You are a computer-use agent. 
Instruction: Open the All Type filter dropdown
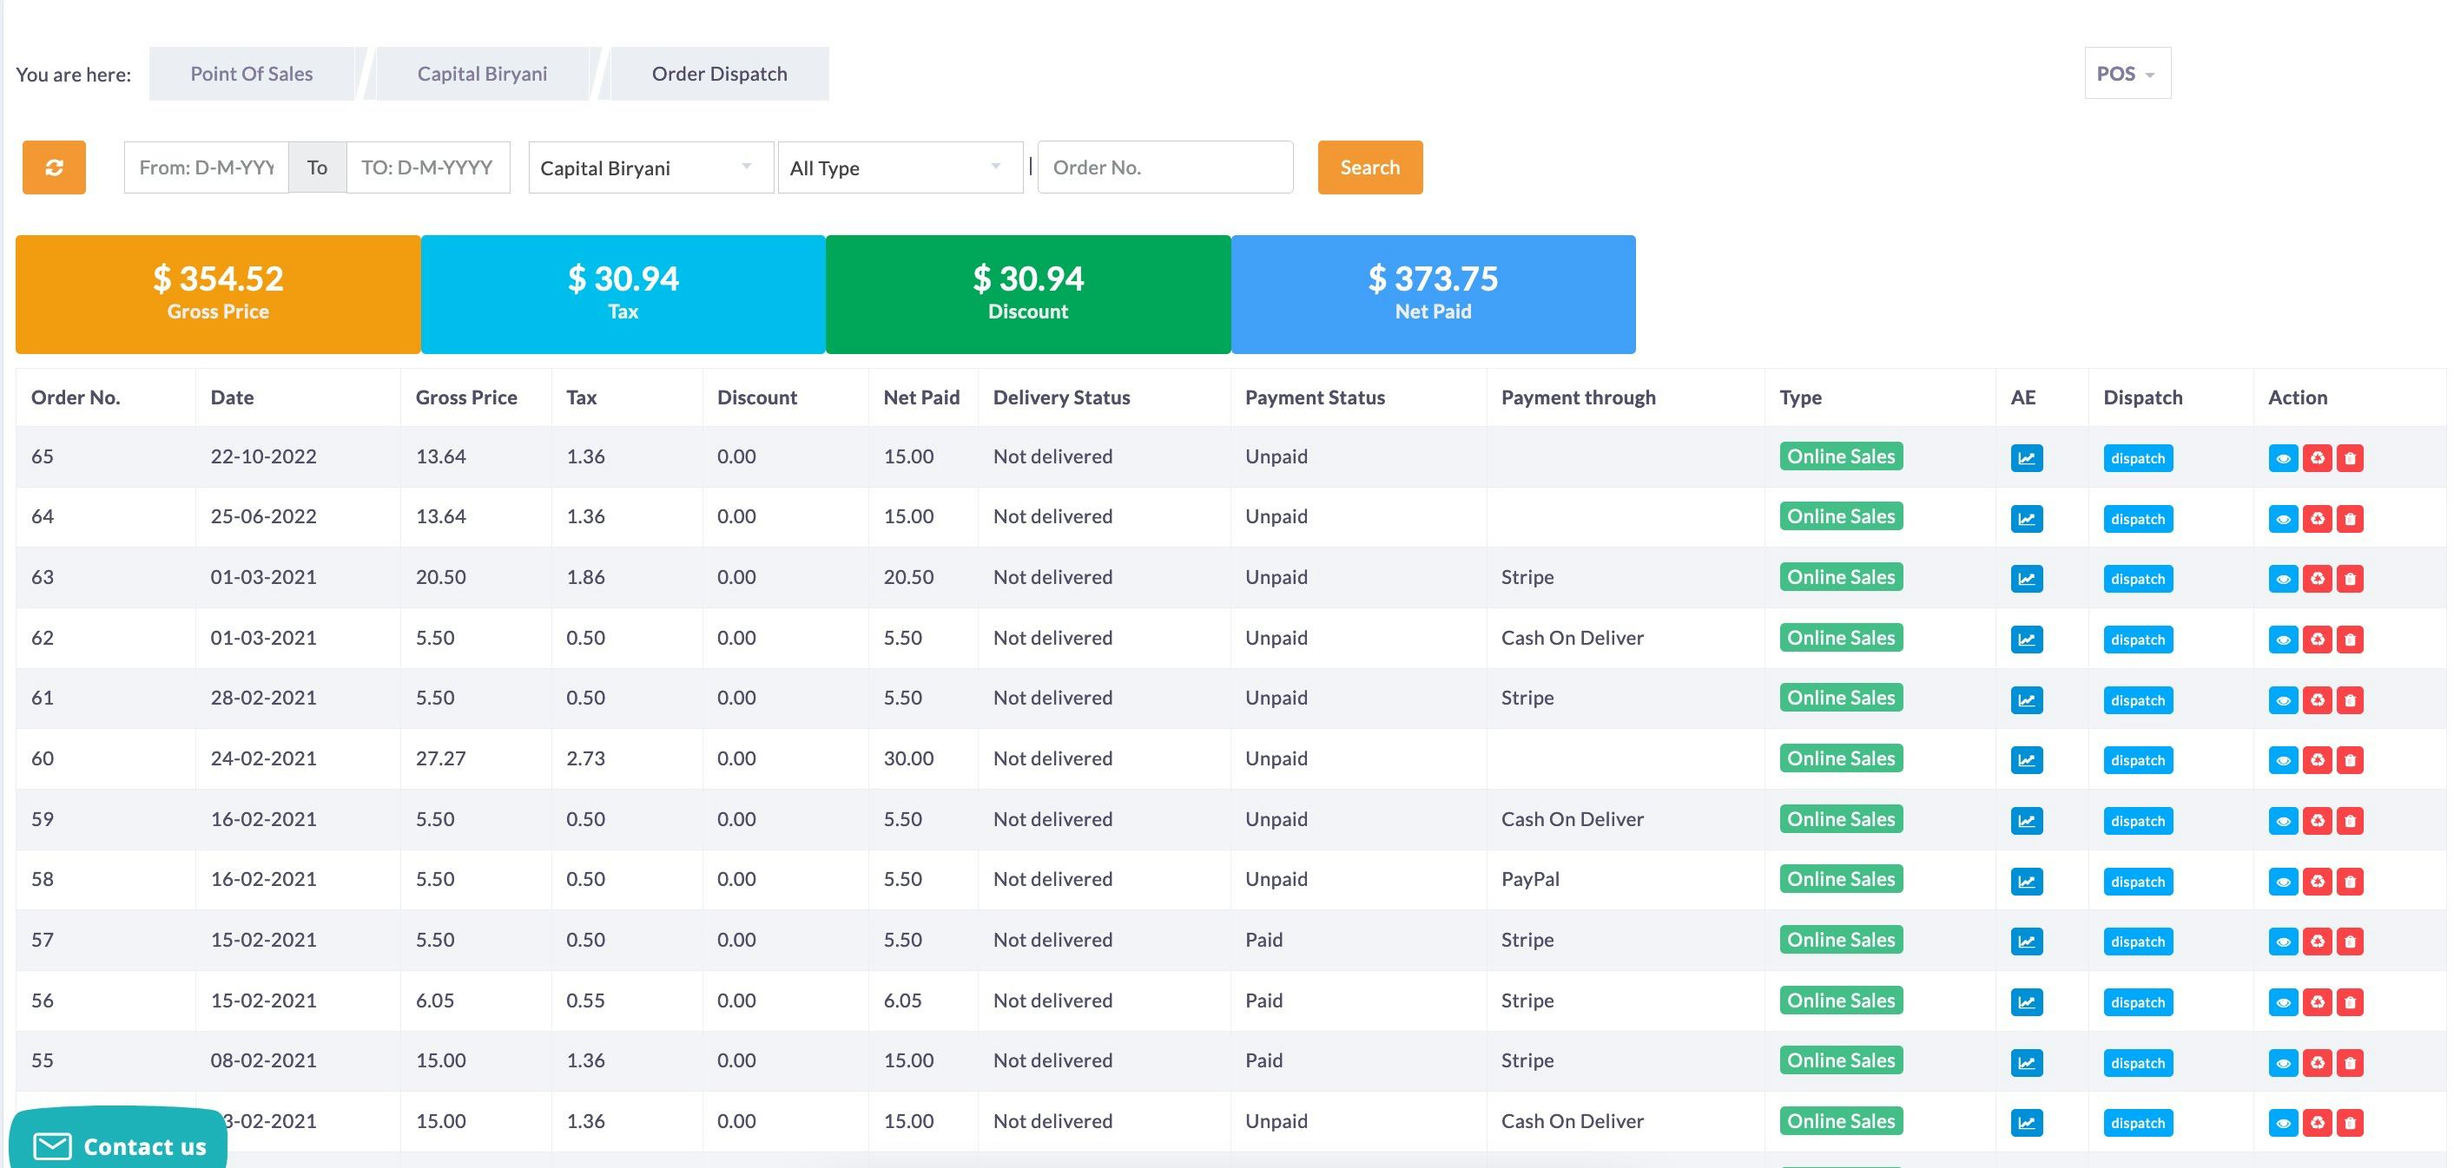[x=900, y=167]
